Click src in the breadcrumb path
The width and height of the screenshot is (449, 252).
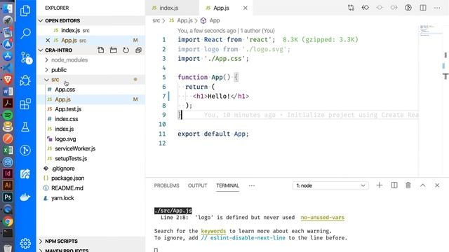(x=156, y=20)
